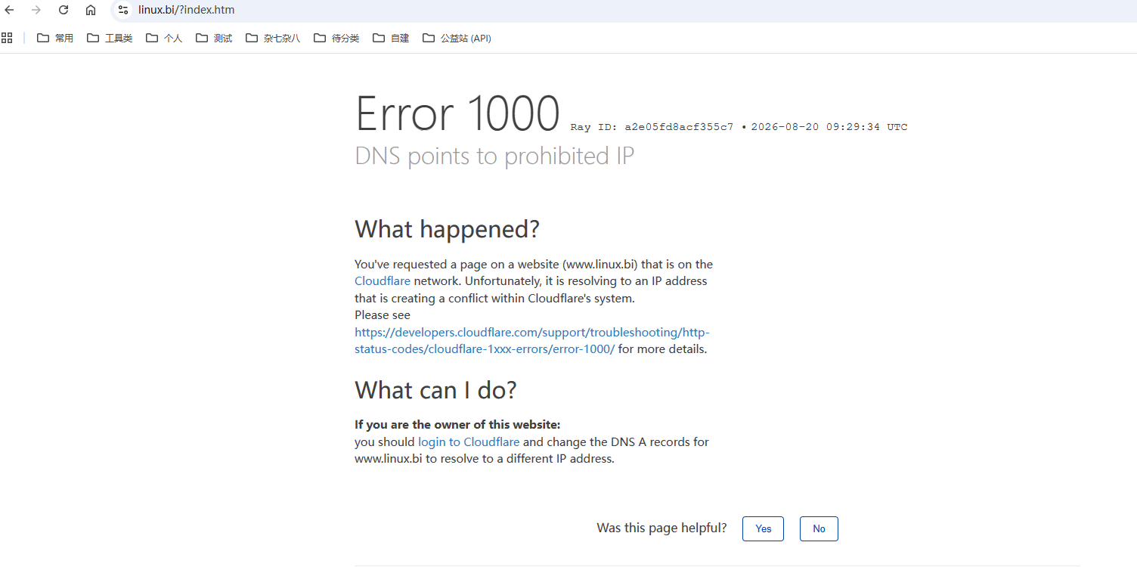
Task: Click the bold 'If you are the owner' text
Action: point(457,425)
